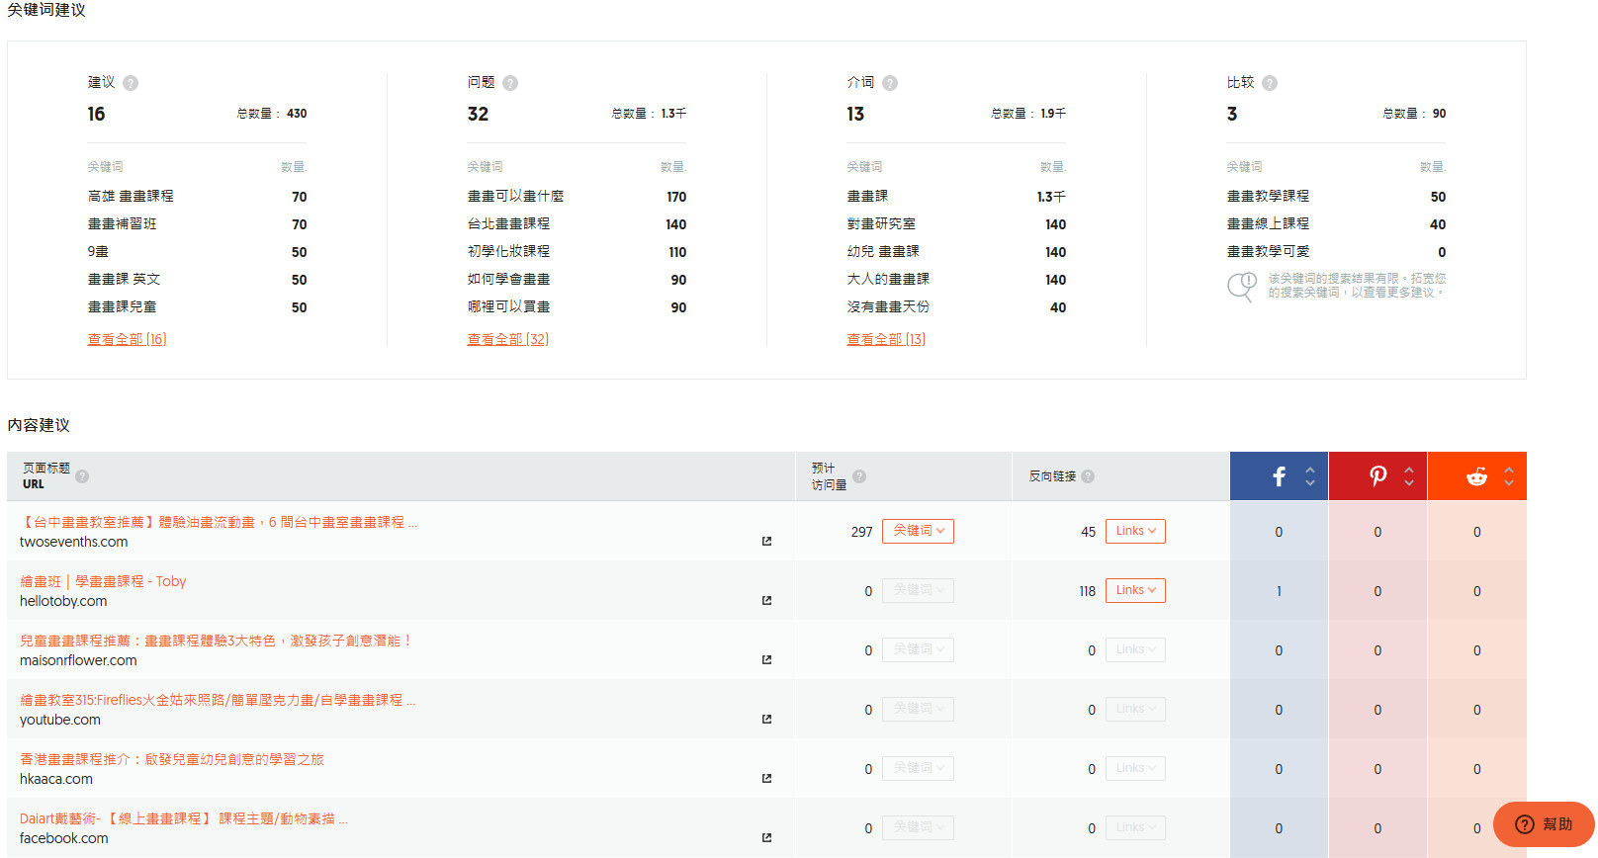Viewport: 1598px width, 858px height.
Task: Open the help icon next to 建议
Action: pyautogui.click(x=131, y=83)
